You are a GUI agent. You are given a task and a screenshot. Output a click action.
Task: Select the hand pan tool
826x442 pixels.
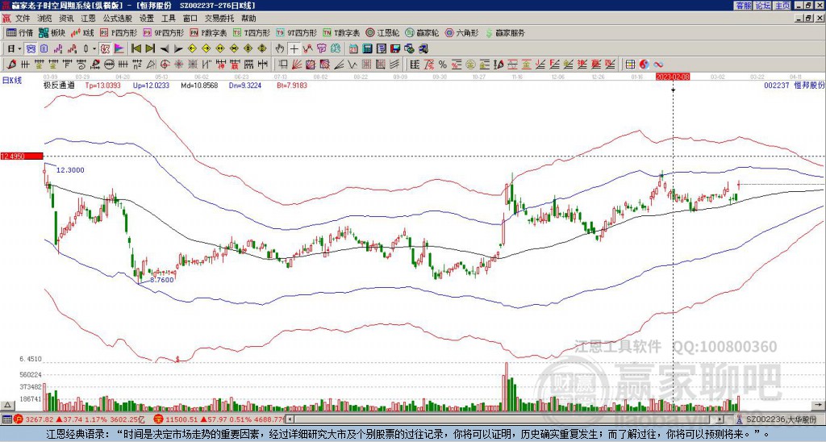click(x=279, y=48)
